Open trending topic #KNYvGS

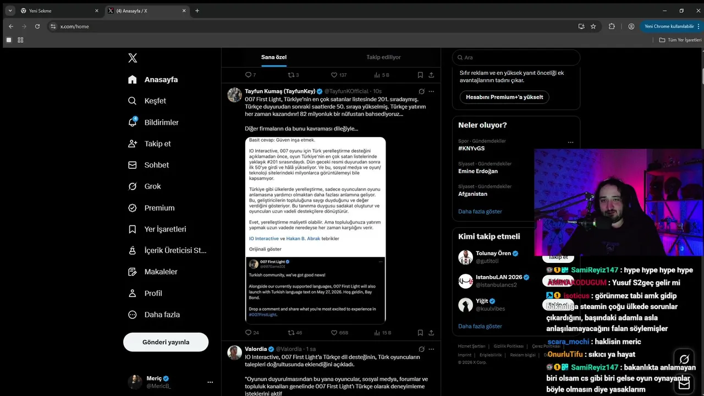[471, 148]
